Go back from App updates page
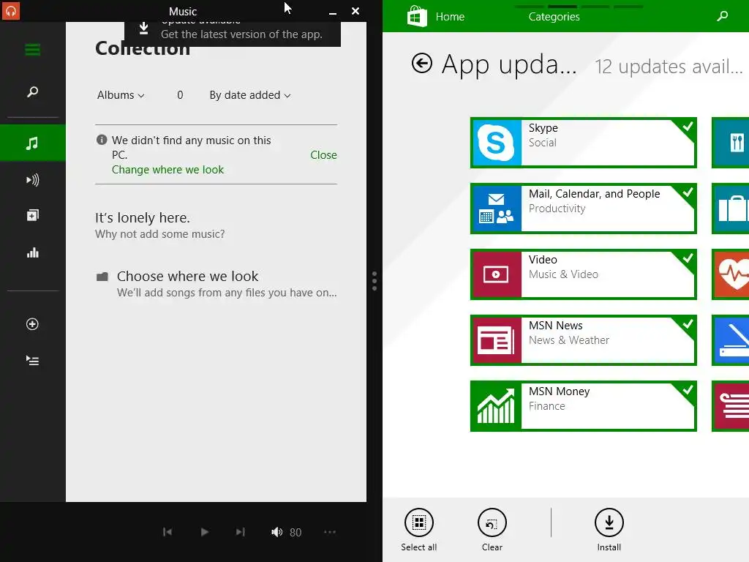 [x=422, y=63]
